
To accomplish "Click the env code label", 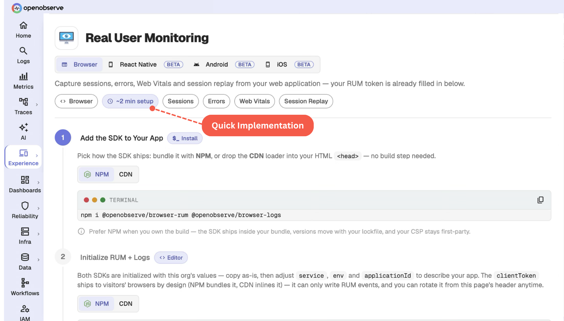I will pos(338,276).
